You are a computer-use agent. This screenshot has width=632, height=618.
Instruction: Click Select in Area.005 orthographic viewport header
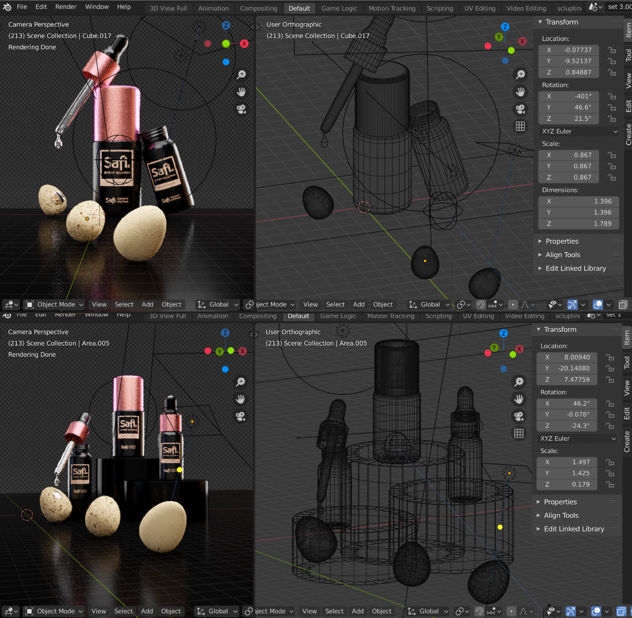334,611
